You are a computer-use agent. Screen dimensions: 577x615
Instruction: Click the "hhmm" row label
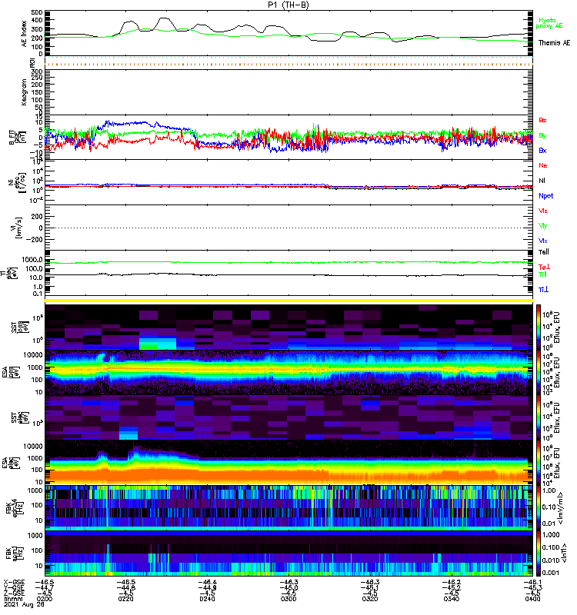click(13, 600)
